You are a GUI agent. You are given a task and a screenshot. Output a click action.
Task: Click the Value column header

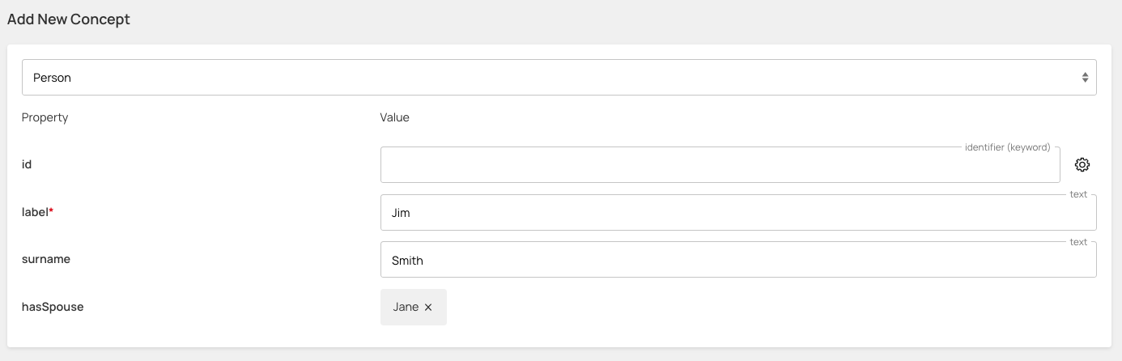[395, 117]
